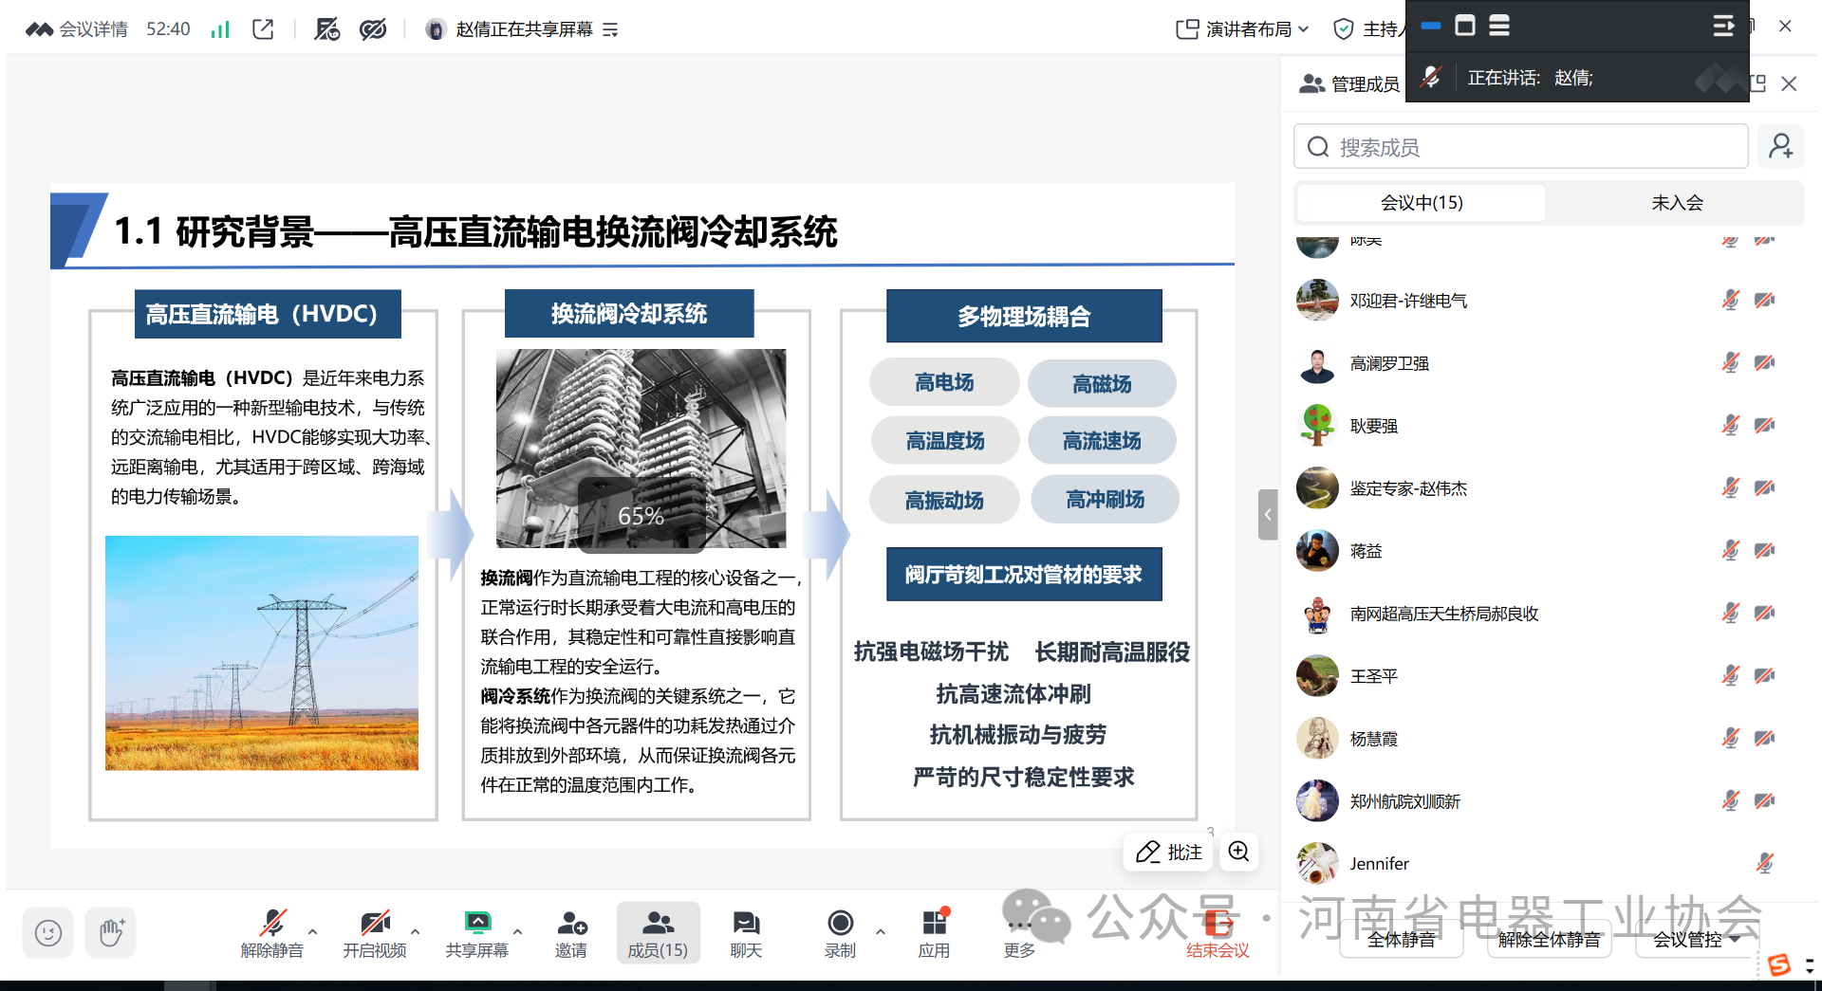Screen dimensions: 1822x991
Task: Toggle camera icon for 蒋益
Action: 1764,551
